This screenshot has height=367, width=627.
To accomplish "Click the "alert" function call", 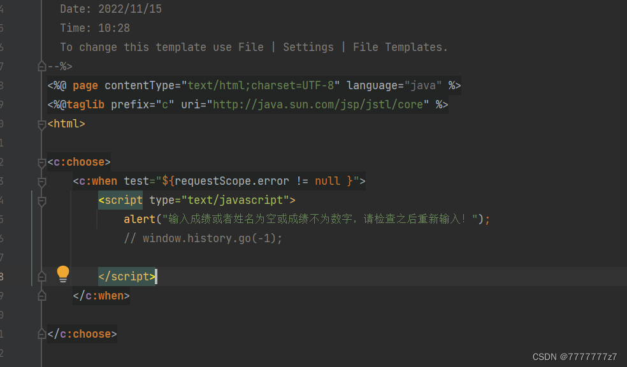I will (x=140, y=219).
